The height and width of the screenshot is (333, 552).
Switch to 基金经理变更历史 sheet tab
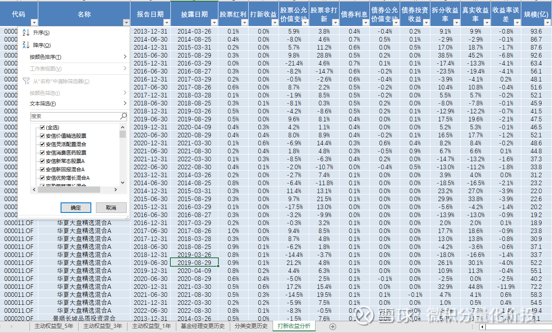(203, 326)
